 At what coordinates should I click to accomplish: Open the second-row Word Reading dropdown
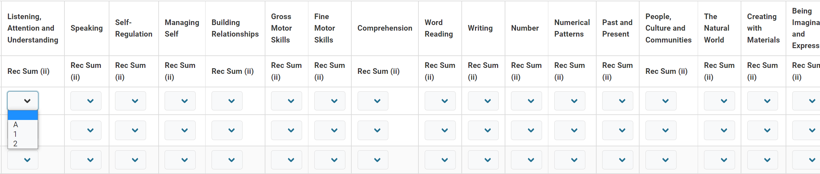tap(440, 130)
